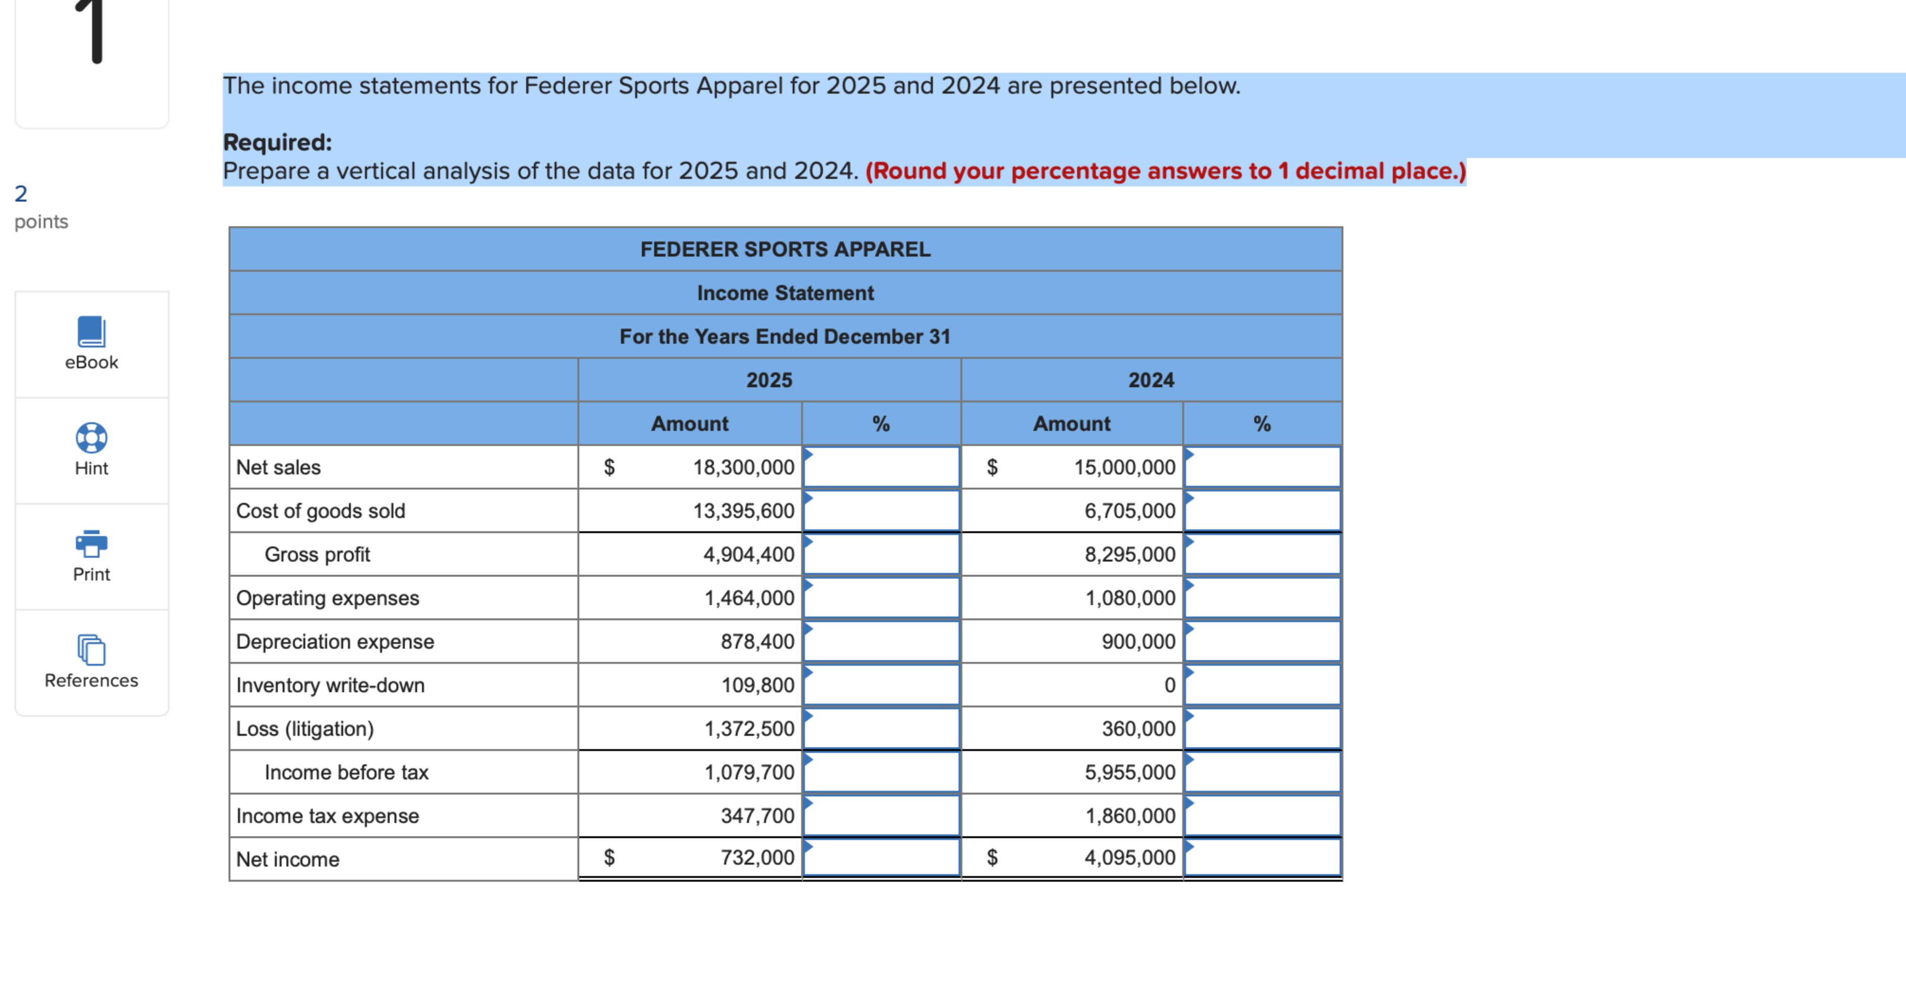Screen dimensions: 1906x996
Task: Enter 2025 Net sales percentage
Action: [881, 467]
